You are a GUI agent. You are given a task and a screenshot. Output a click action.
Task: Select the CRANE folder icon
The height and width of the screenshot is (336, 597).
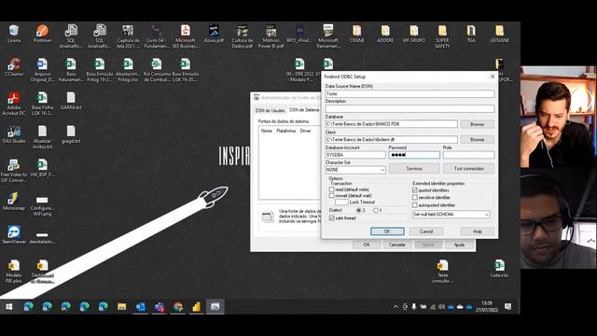pos(356,34)
